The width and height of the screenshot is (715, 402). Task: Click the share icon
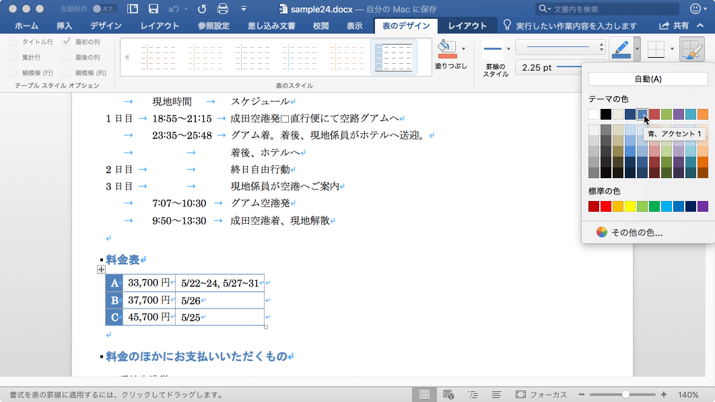tap(665, 26)
